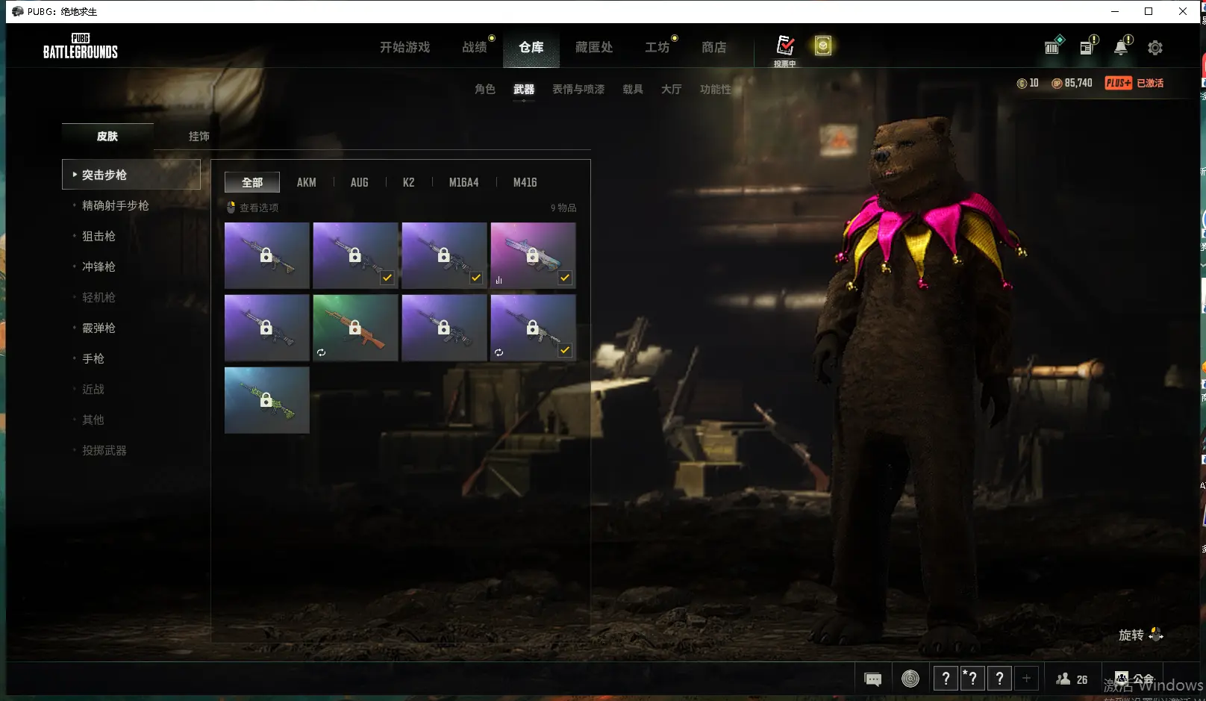Switch to 表情与喷漆 sub-tab
Screen dimensions: 1206x701
tap(578, 89)
